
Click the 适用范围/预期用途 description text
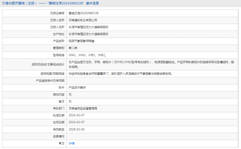tap(121, 74)
